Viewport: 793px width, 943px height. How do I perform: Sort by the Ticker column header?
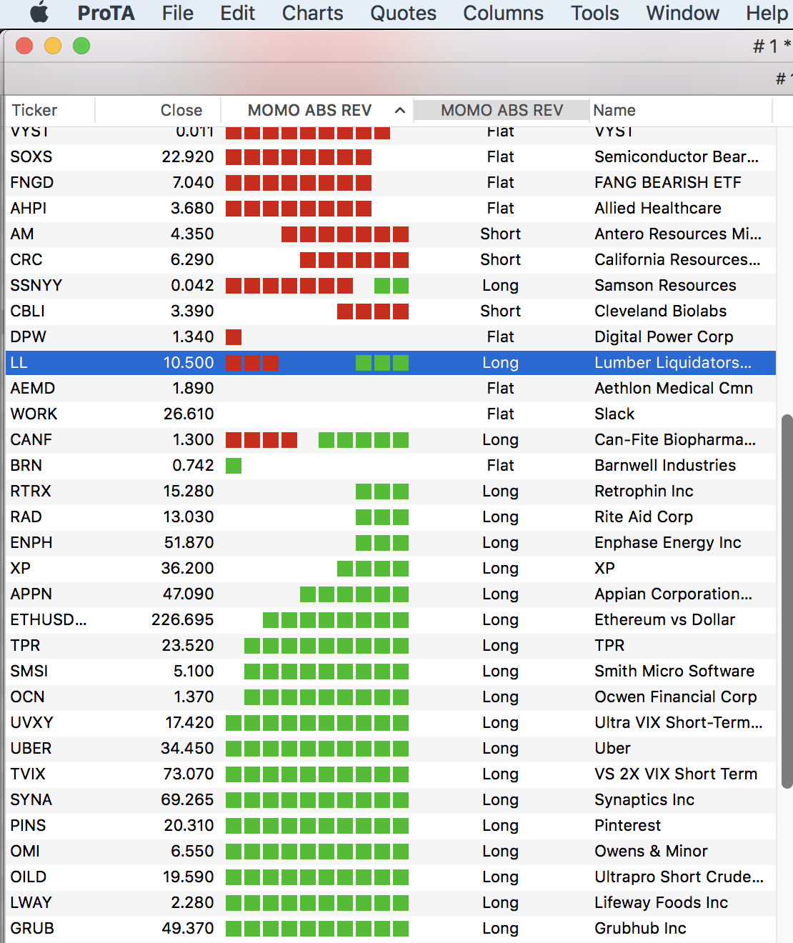50,110
